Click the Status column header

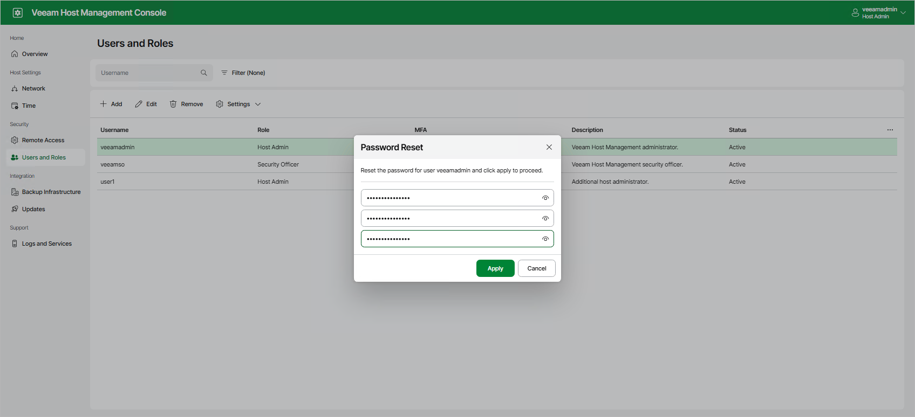(738, 130)
